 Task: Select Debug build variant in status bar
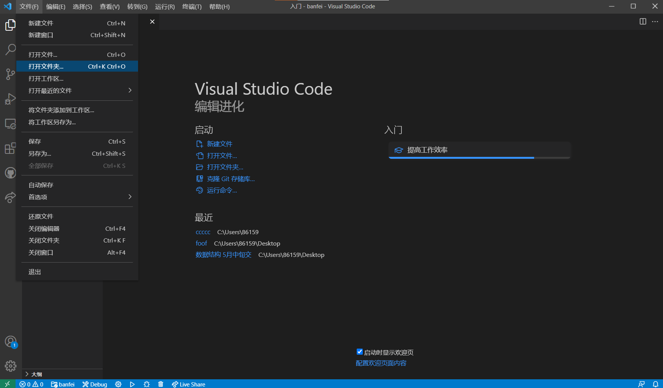pyautogui.click(x=95, y=384)
